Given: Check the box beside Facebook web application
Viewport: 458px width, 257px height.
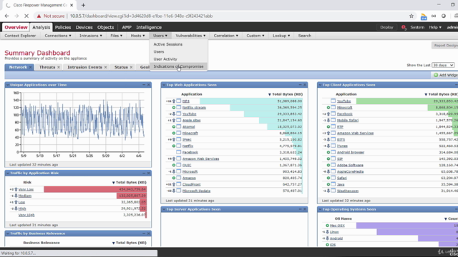Looking at the screenshot, I should tap(179, 152).
